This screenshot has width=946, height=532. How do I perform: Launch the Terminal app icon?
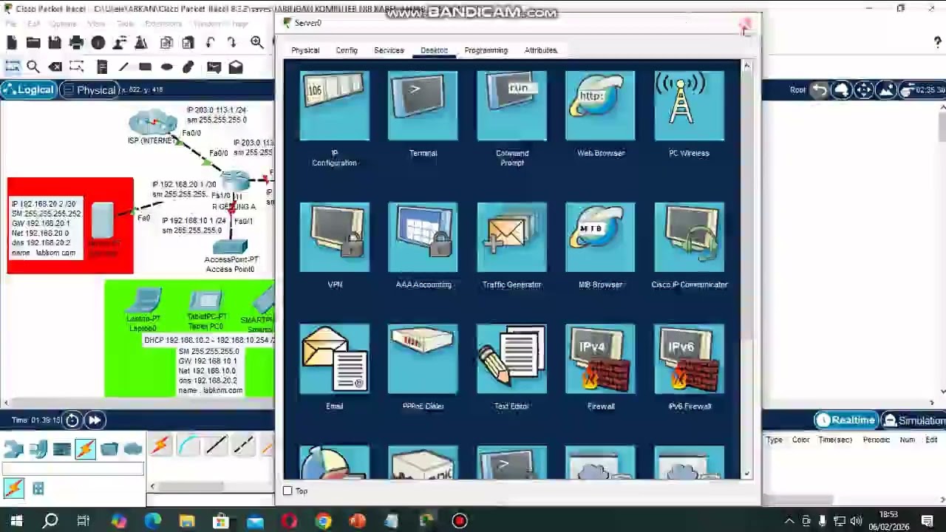(423, 106)
